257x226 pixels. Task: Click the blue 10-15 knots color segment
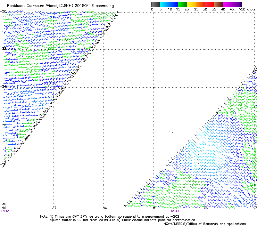coord(174,4)
